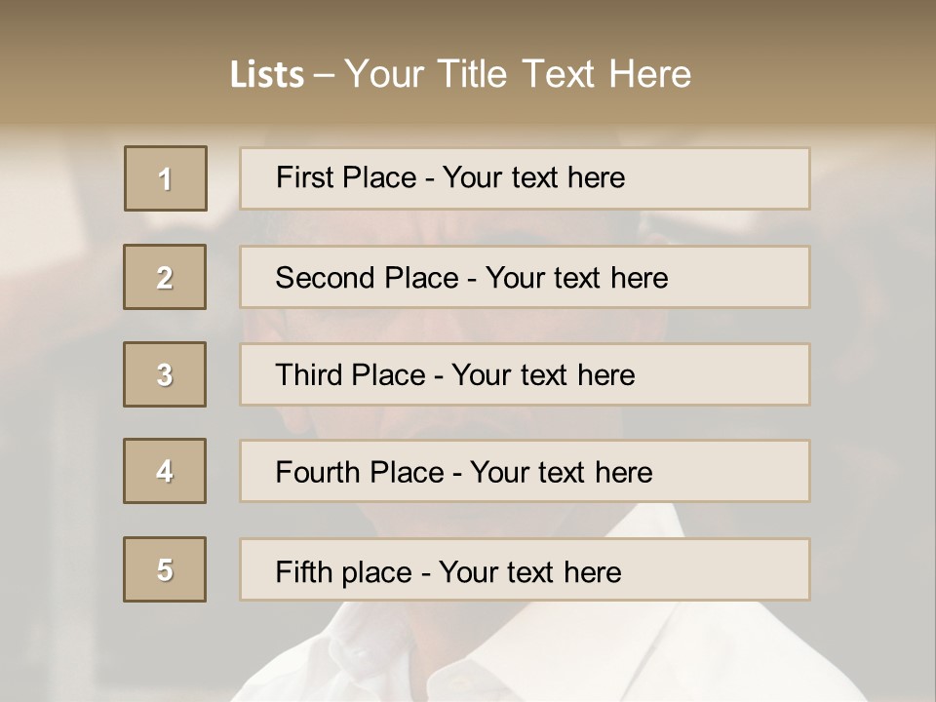Viewport: 936px width, 702px height.
Task: Click the numbered box labeled 1
Action: pos(166,178)
